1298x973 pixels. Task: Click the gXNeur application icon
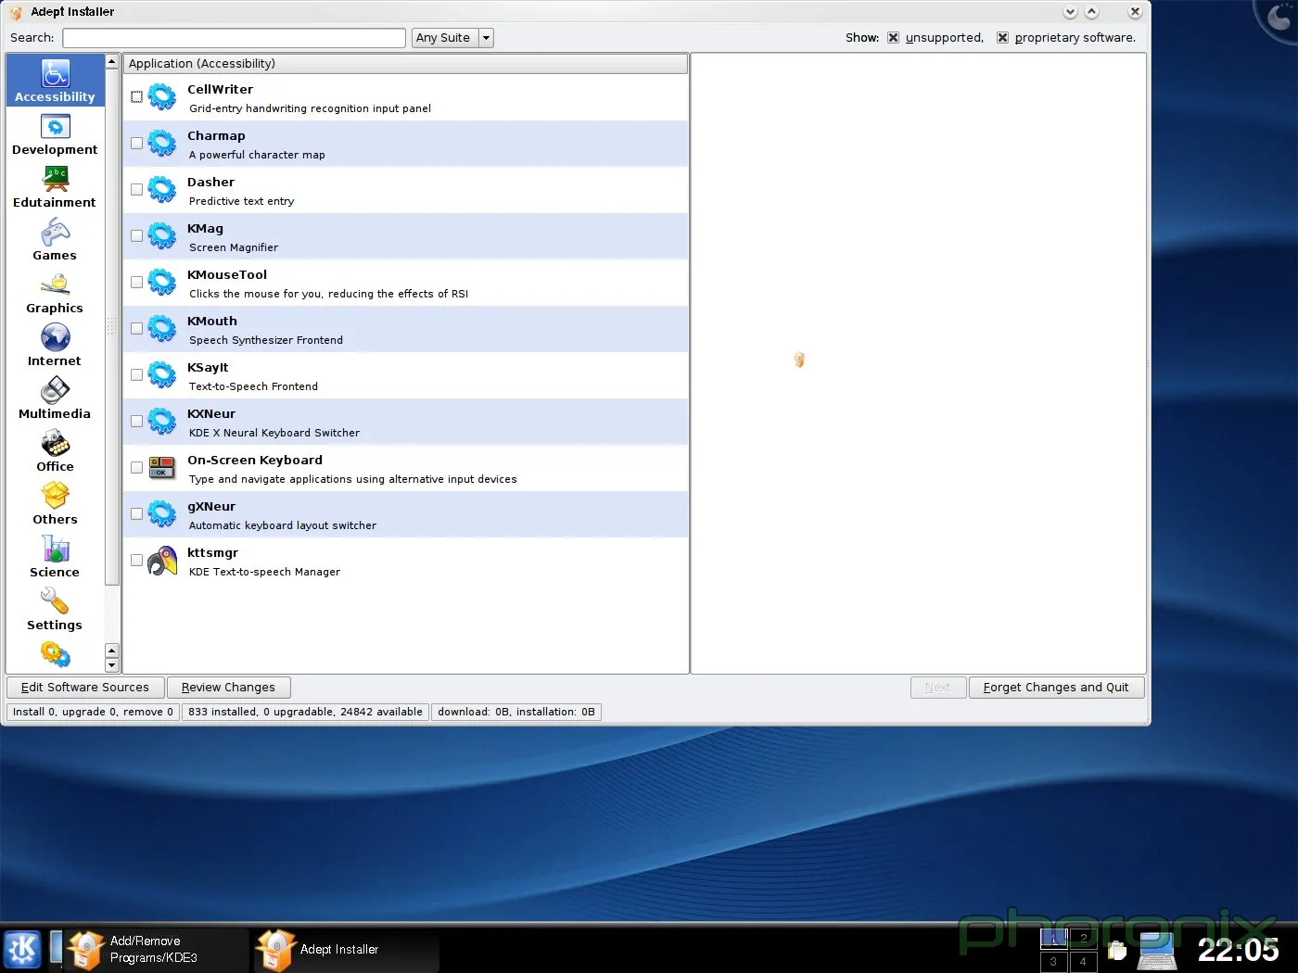pos(162,513)
